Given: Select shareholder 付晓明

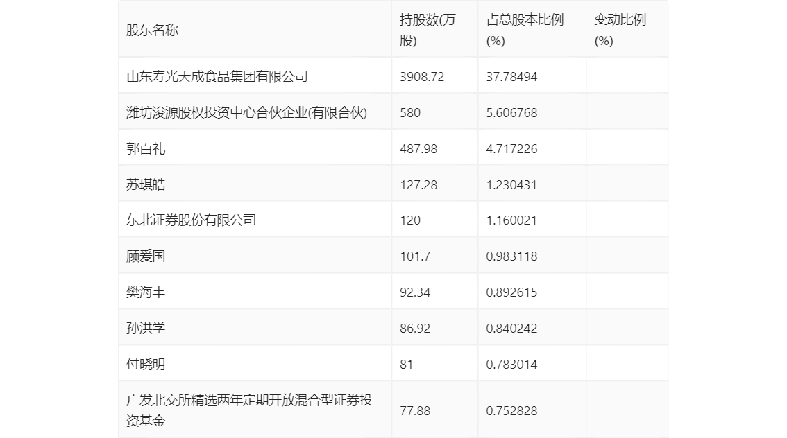Looking at the screenshot, I should pos(146,365).
